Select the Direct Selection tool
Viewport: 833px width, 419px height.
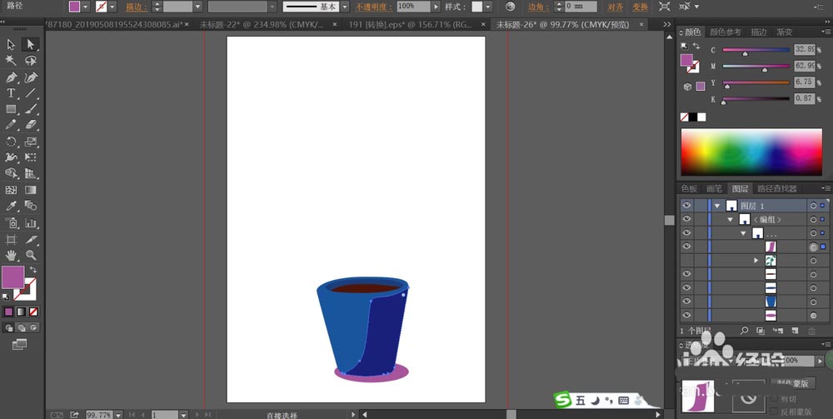(30, 45)
